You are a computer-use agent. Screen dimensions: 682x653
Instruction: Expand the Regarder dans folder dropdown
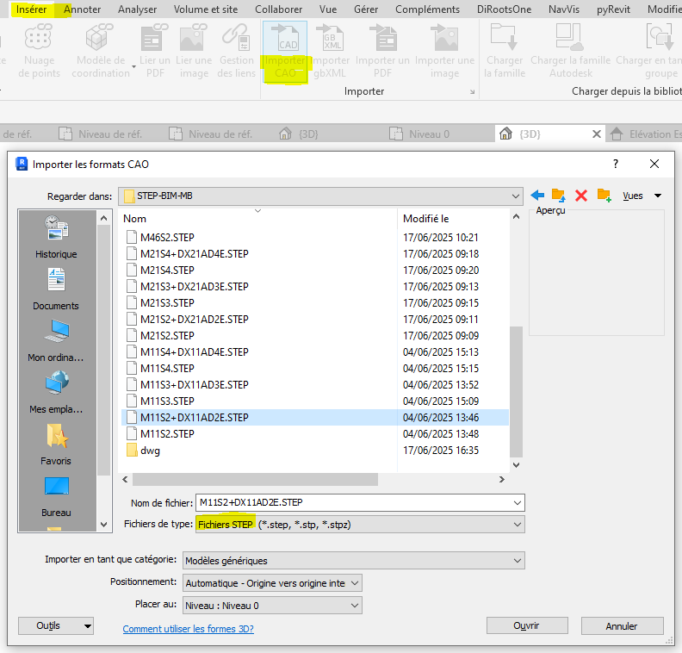(515, 196)
